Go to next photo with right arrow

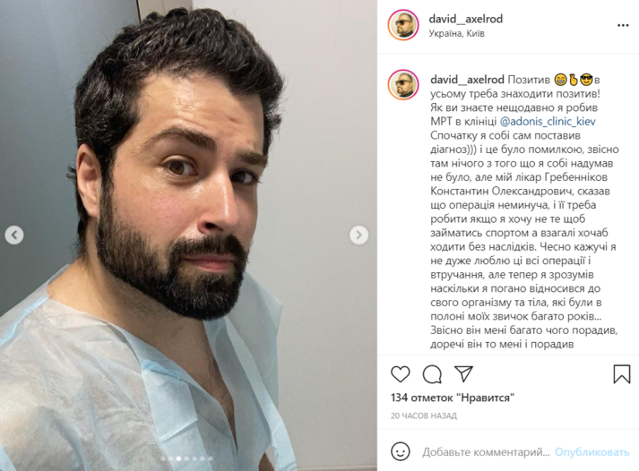pos(358,235)
